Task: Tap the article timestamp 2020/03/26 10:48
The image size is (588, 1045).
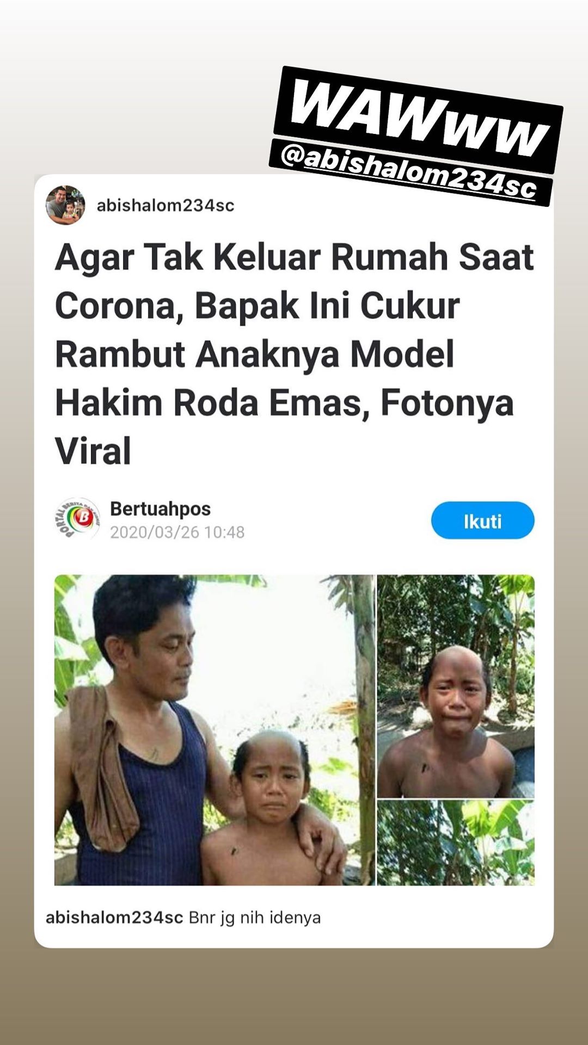Action: click(177, 532)
